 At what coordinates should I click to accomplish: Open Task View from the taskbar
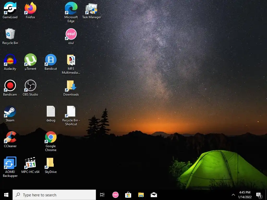coord(102,195)
